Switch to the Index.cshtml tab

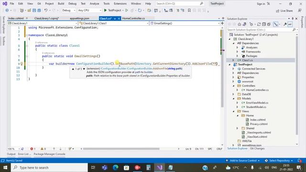[x=16, y=18]
